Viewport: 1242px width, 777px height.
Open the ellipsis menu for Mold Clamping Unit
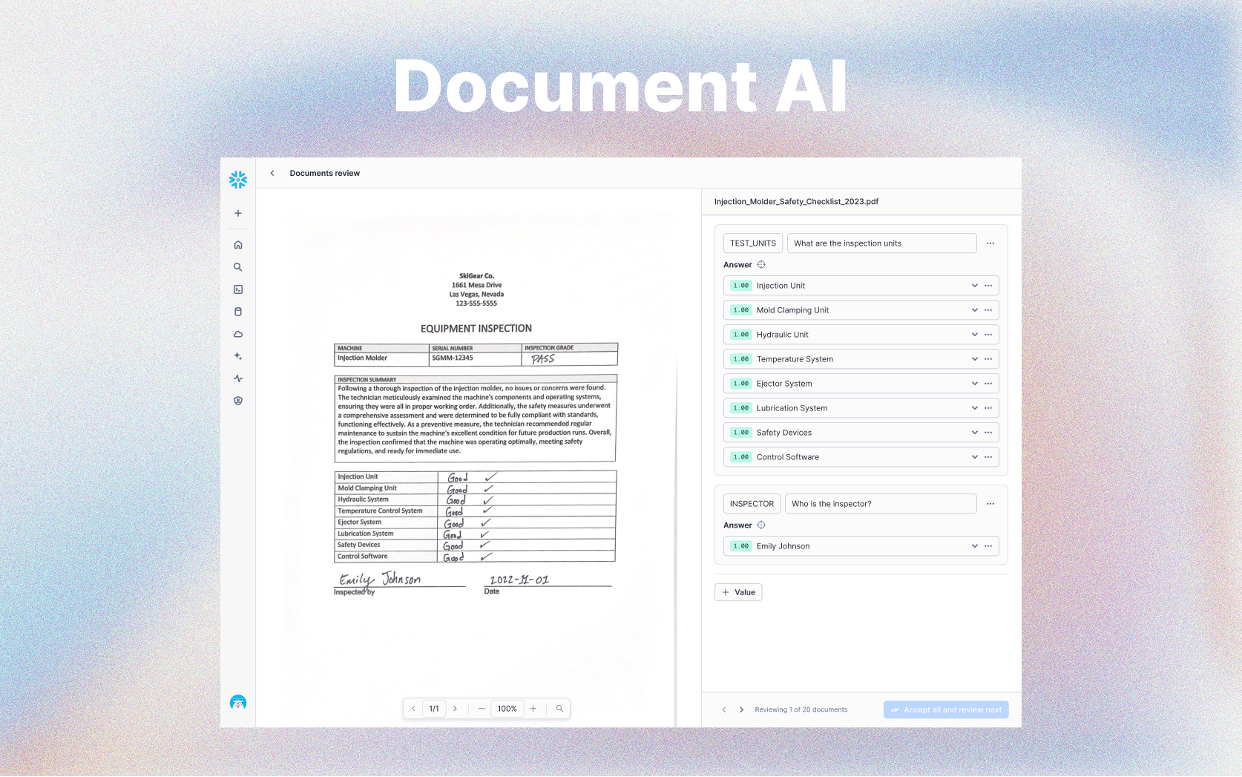click(988, 310)
